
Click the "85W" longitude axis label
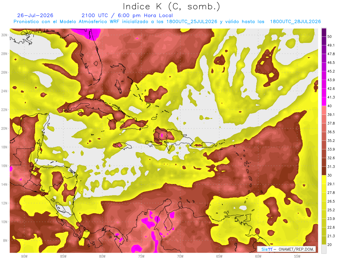tap(63, 257)
